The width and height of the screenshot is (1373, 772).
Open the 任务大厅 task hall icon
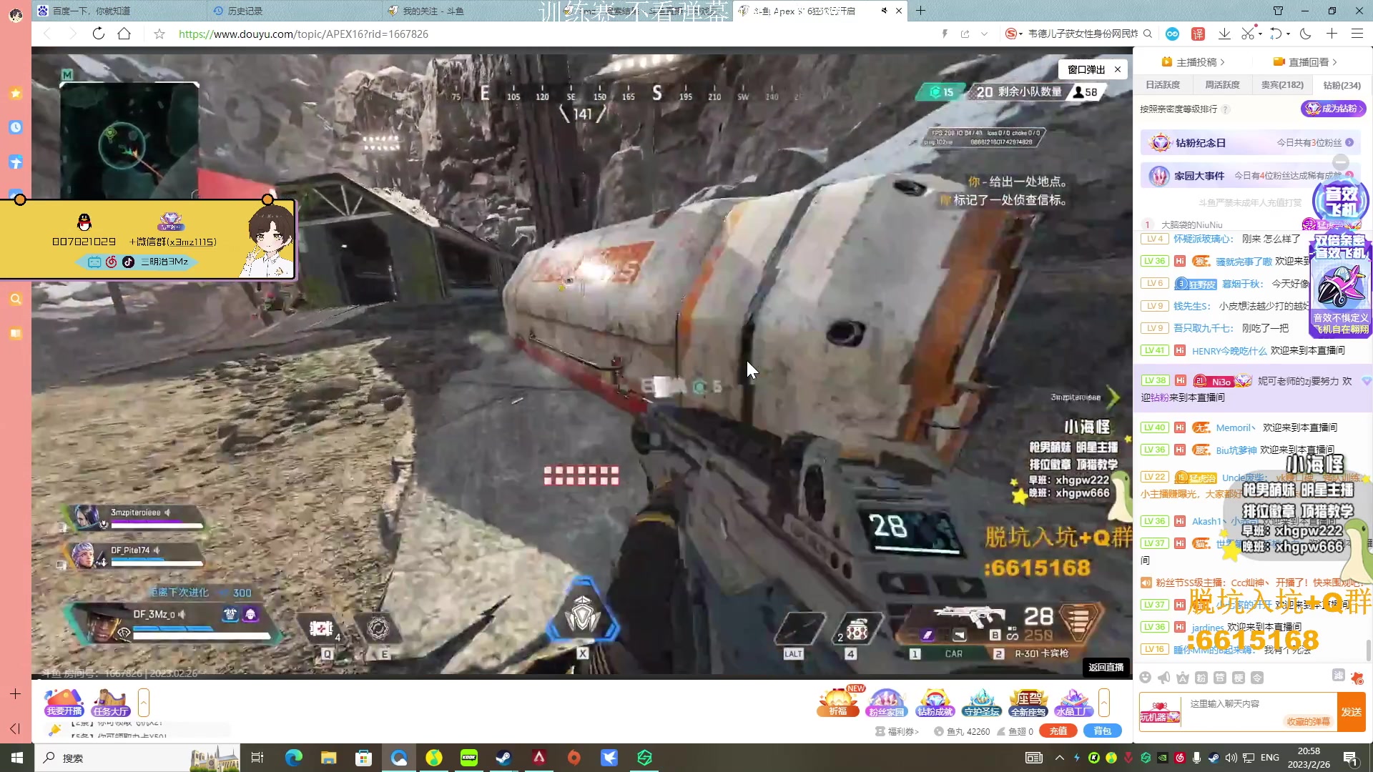pos(110,701)
